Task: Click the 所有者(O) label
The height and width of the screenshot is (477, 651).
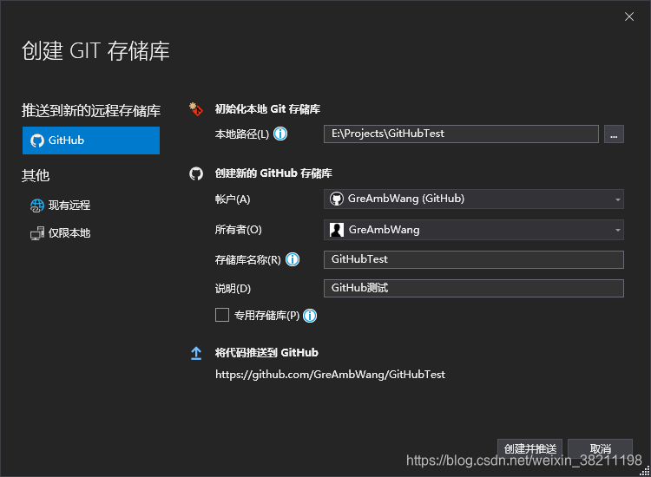Action: [239, 230]
